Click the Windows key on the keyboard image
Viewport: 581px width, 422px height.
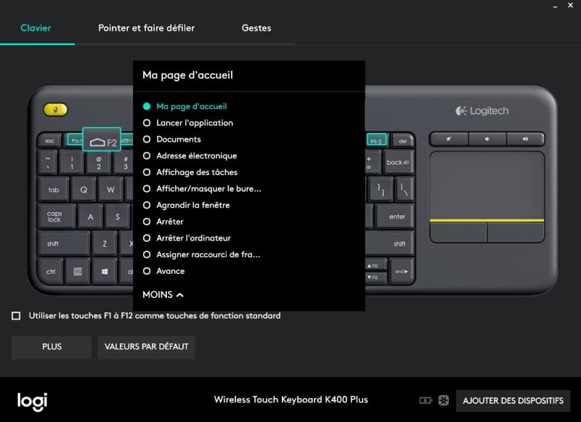(x=105, y=272)
